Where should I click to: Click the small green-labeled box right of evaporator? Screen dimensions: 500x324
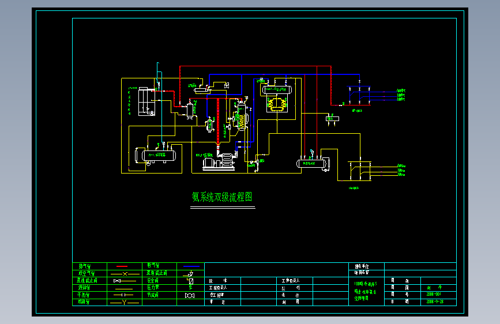(x=332, y=119)
